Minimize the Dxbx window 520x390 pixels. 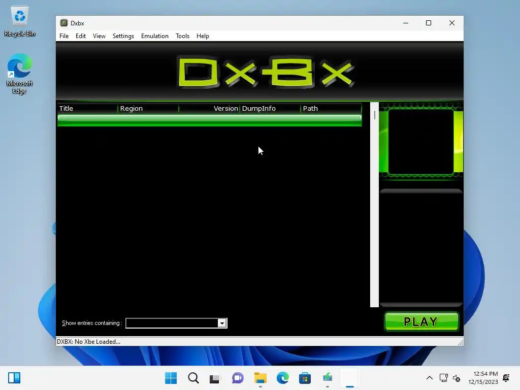pyautogui.click(x=406, y=23)
